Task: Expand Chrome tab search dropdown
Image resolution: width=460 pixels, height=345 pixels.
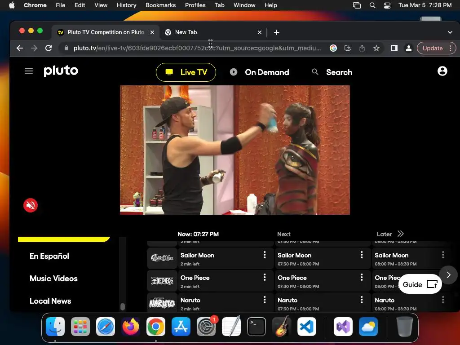Action: [450, 32]
